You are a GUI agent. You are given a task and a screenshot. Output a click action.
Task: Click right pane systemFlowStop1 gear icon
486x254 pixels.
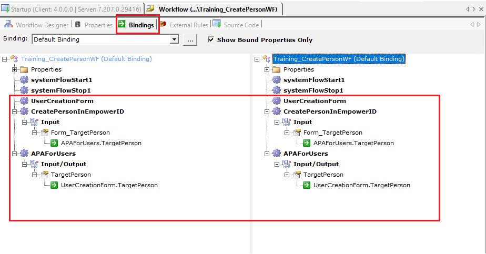277,90
